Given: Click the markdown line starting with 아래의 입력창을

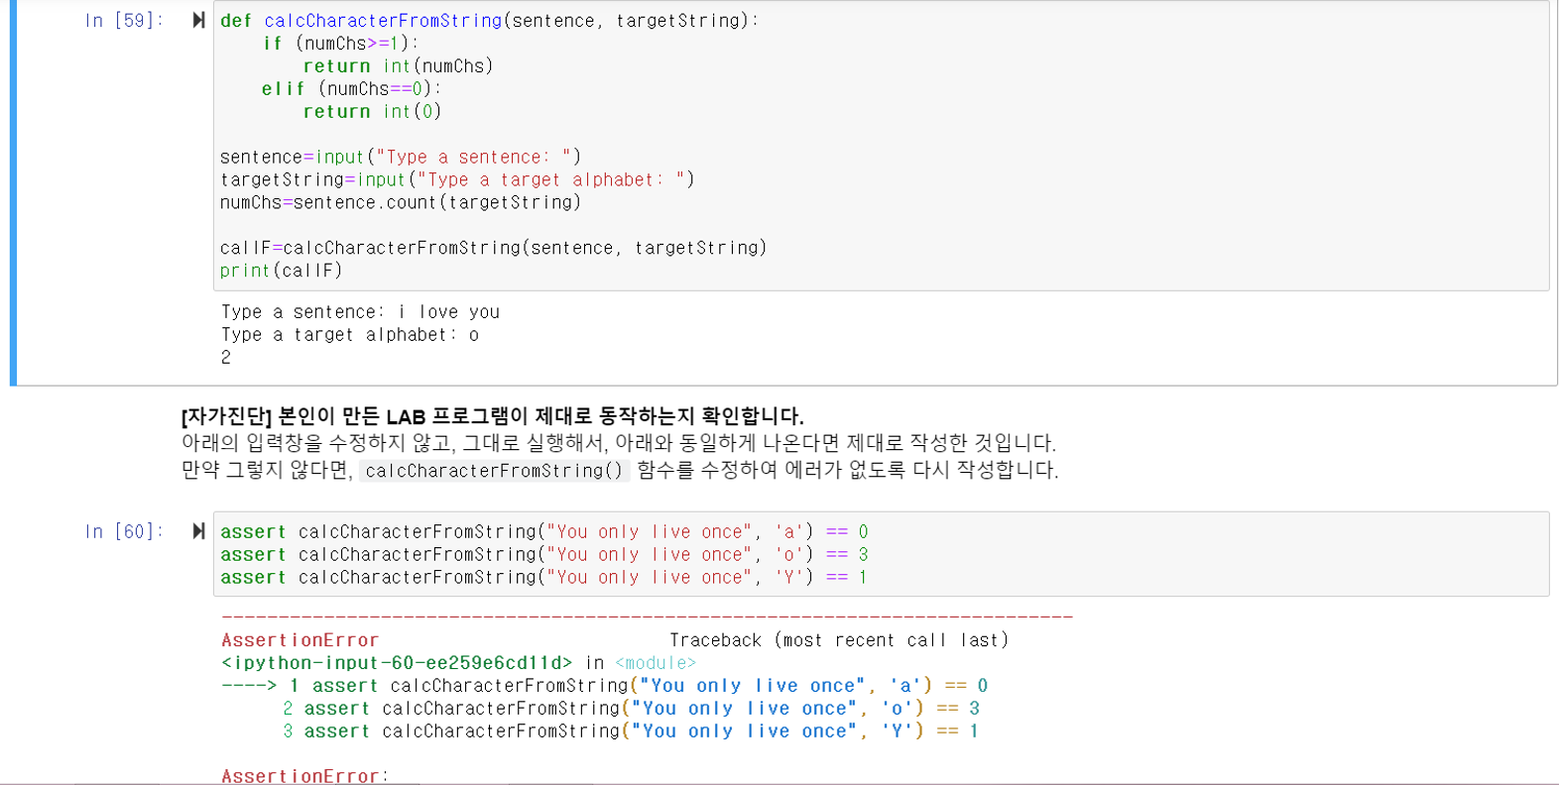Looking at the screenshot, I should (618, 442).
